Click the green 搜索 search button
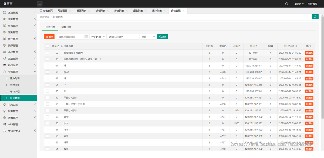The height and width of the screenshot is (158, 324). (x=163, y=37)
